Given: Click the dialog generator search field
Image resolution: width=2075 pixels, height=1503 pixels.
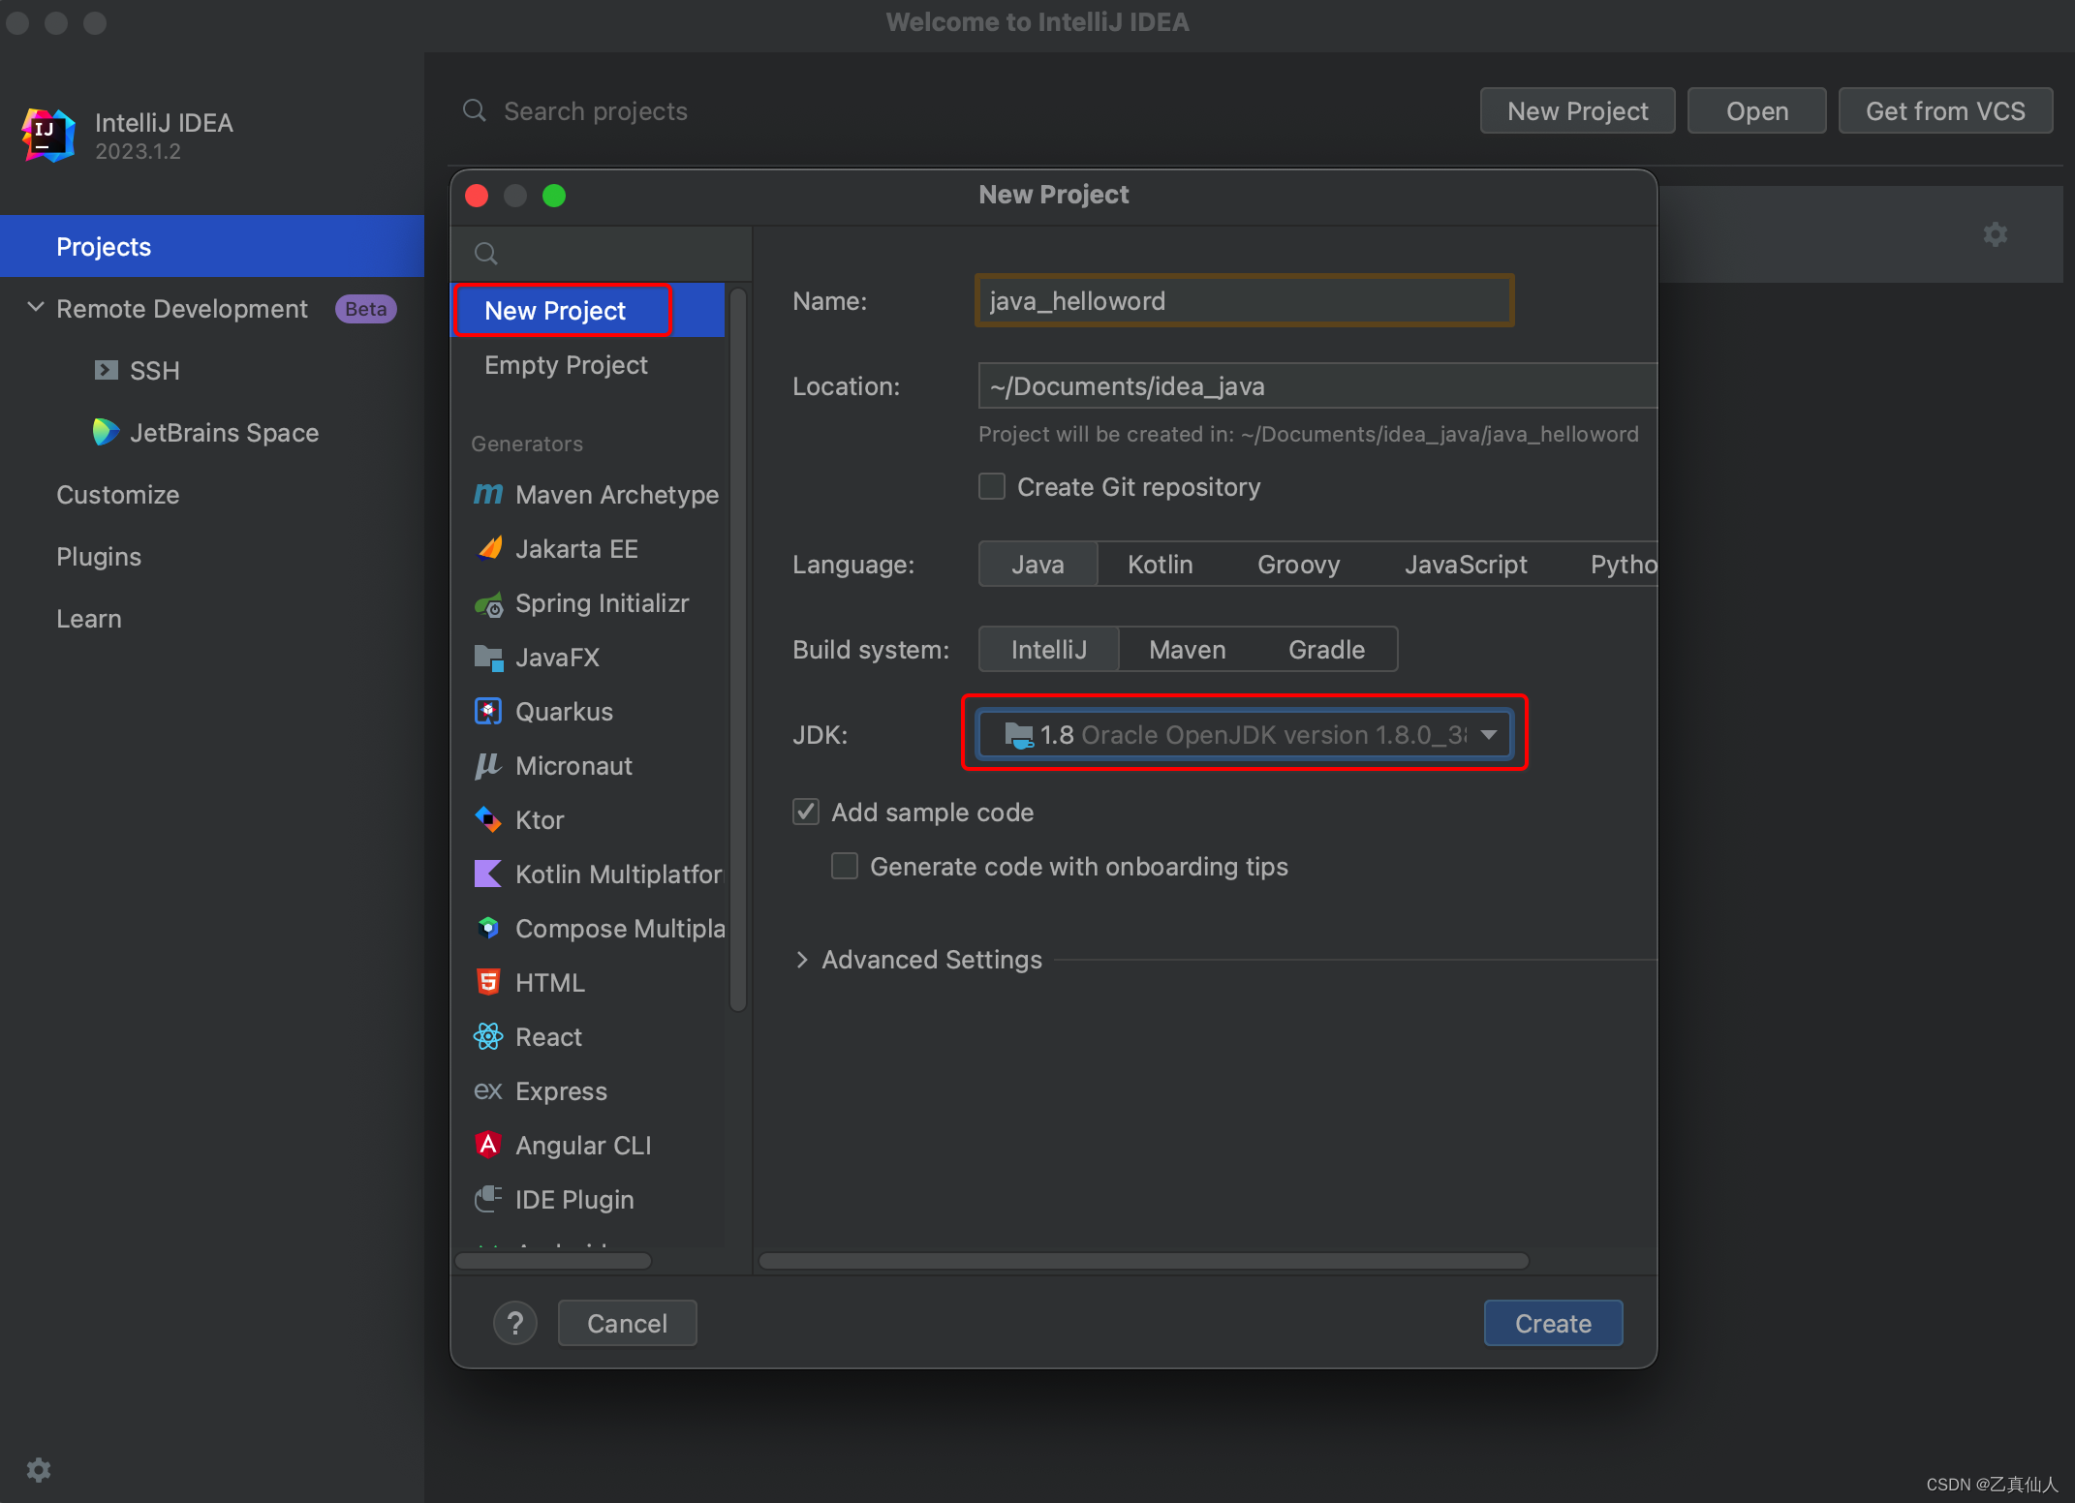Looking at the screenshot, I should pos(601,254).
